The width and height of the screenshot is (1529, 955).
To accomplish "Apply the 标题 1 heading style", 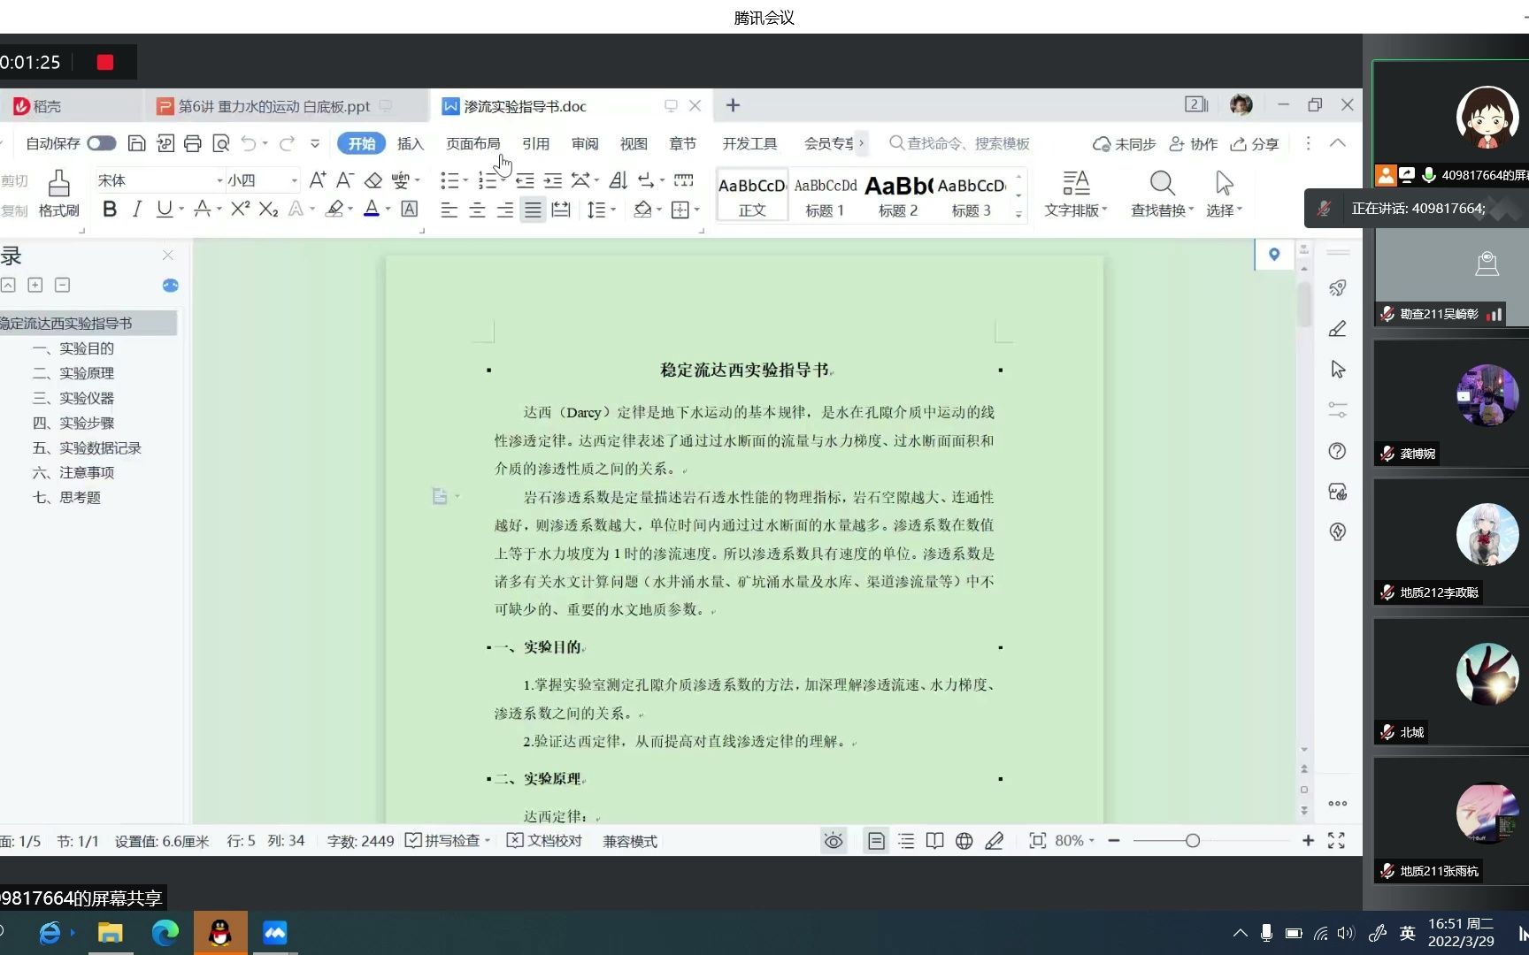I will click(x=825, y=195).
